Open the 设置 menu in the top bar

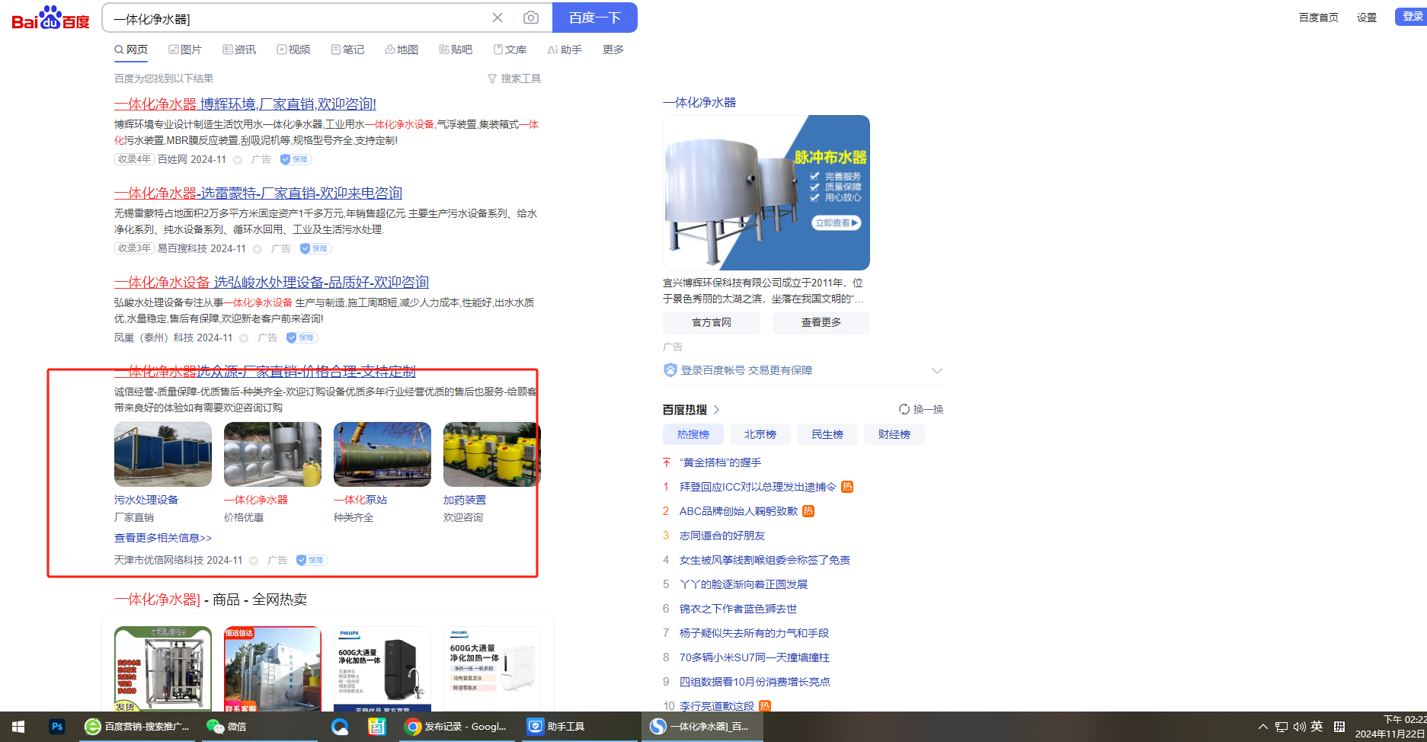[1367, 18]
